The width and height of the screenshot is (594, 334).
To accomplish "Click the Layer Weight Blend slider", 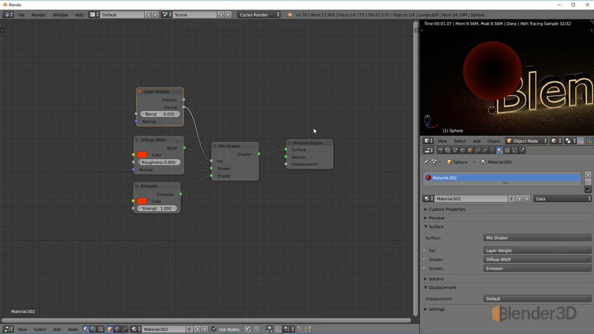I will click(x=160, y=114).
